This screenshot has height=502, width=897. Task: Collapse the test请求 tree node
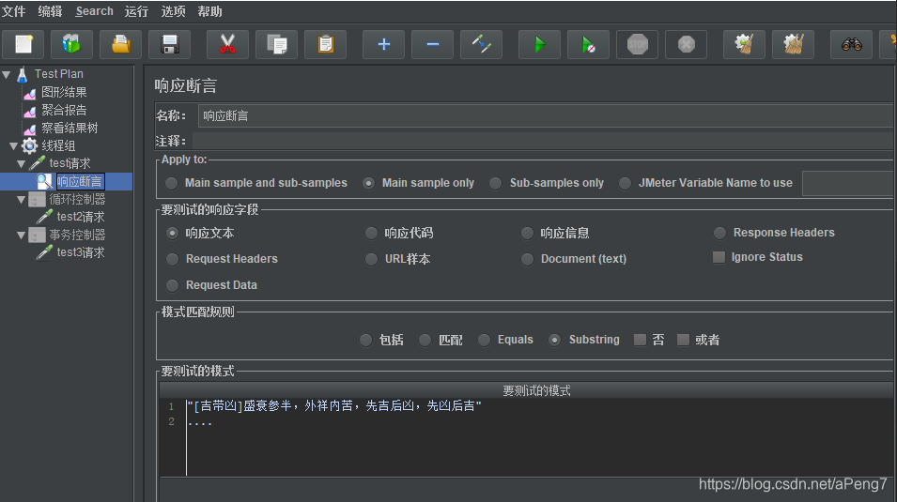22,164
